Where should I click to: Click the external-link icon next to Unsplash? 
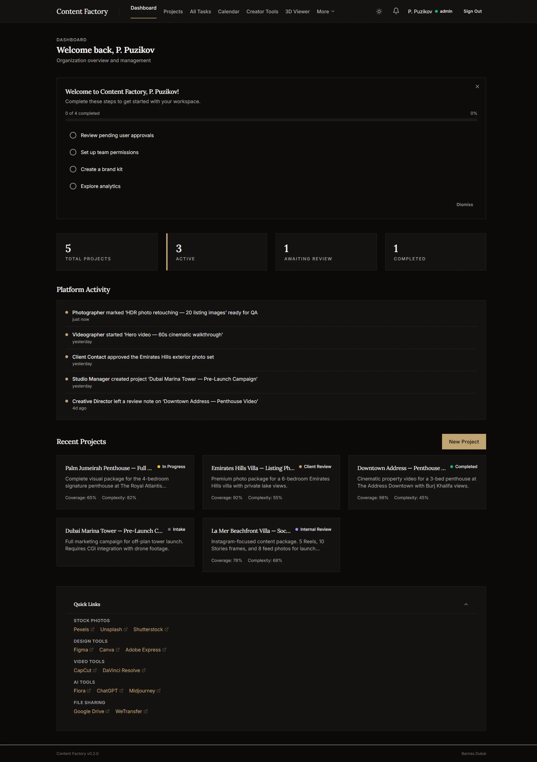[125, 629]
